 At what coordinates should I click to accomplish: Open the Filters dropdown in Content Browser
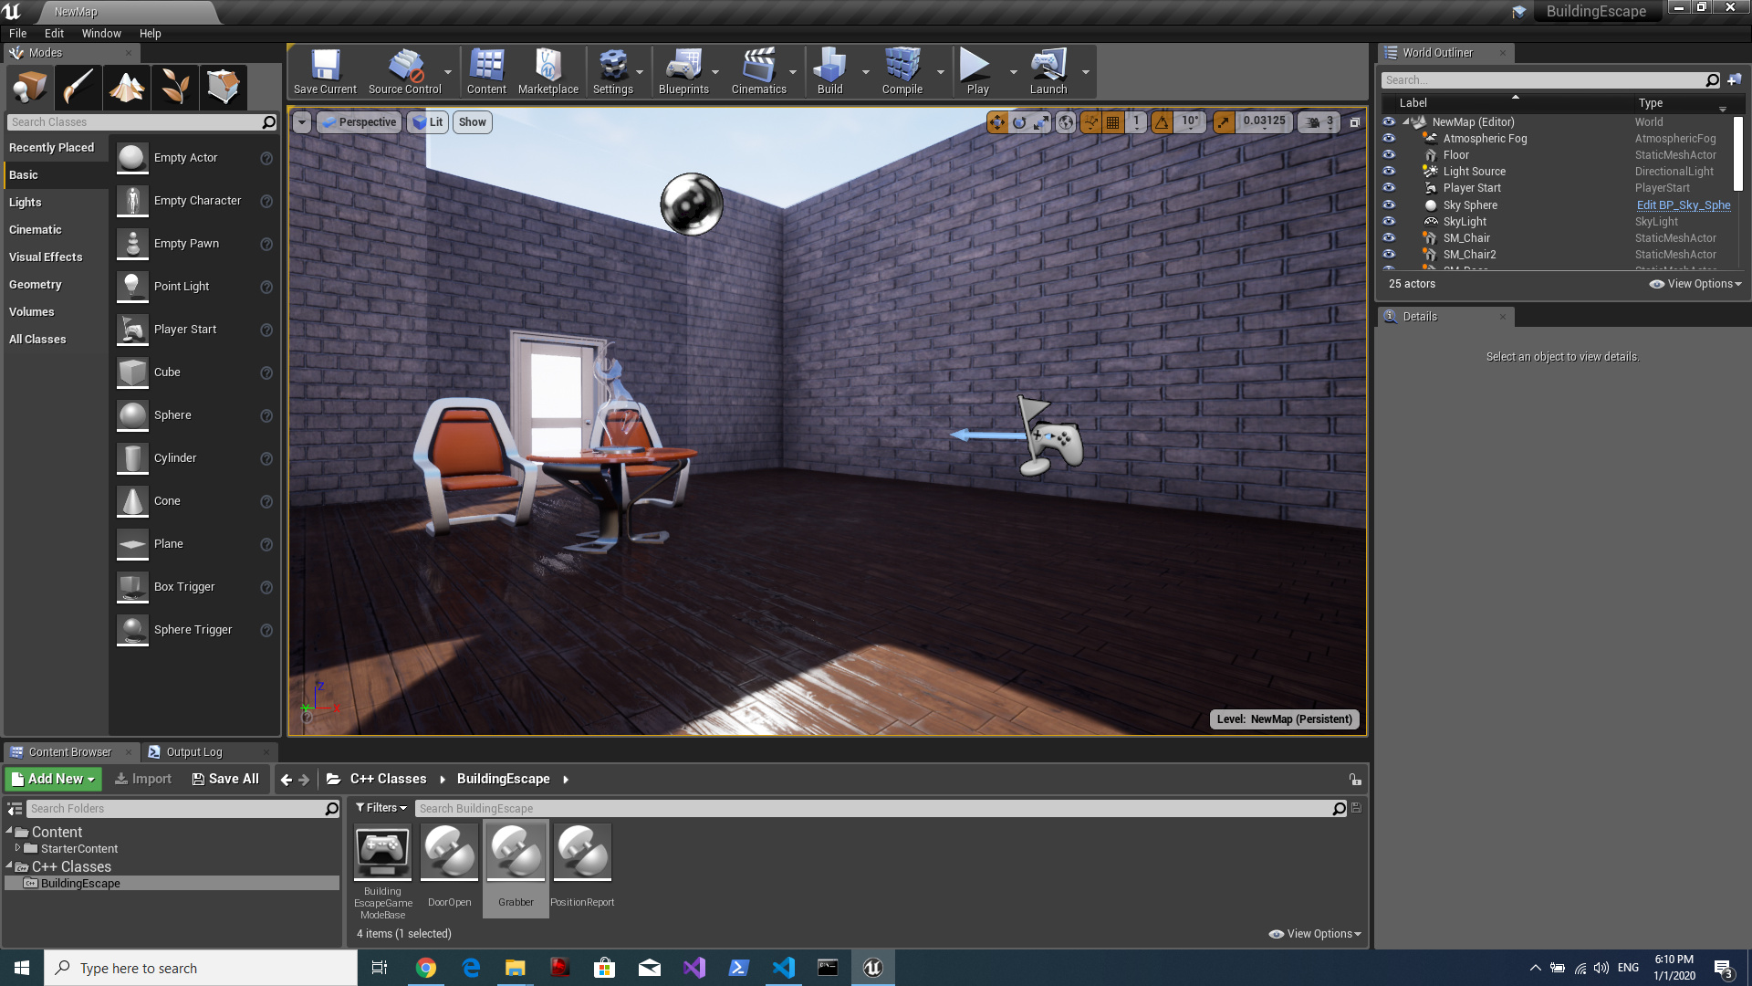(381, 808)
